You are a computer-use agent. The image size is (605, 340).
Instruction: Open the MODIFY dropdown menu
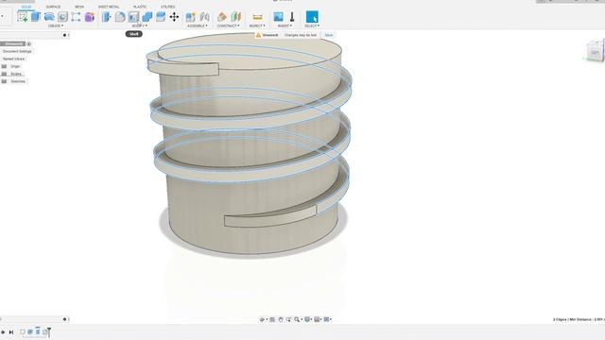point(140,25)
